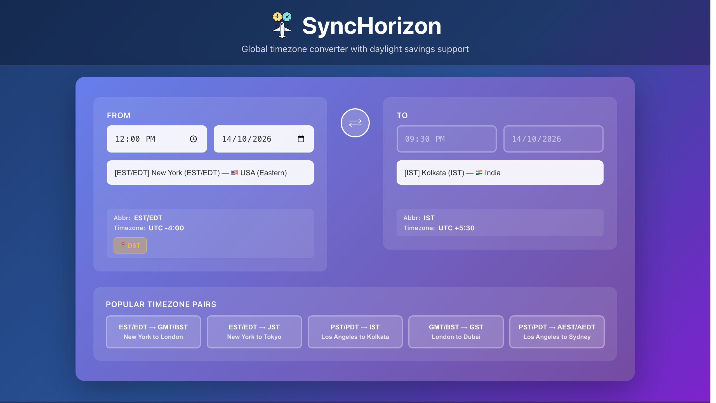This screenshot has width=716, height=403.
Task: Click the FROM section label
Action: point(119,116)
